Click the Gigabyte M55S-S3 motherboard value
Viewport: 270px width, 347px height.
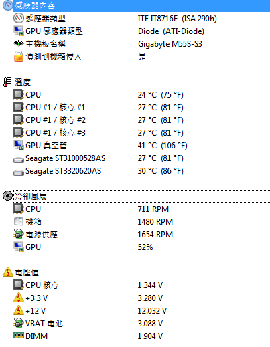(170, 44)
